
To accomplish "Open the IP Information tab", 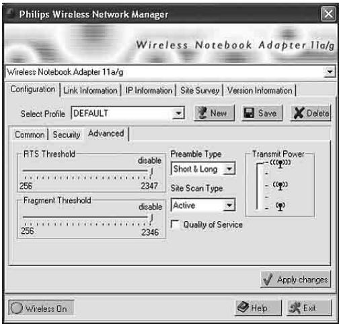I will 149,90.
